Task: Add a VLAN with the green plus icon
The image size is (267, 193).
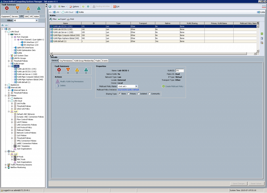Action: [262, 34]
